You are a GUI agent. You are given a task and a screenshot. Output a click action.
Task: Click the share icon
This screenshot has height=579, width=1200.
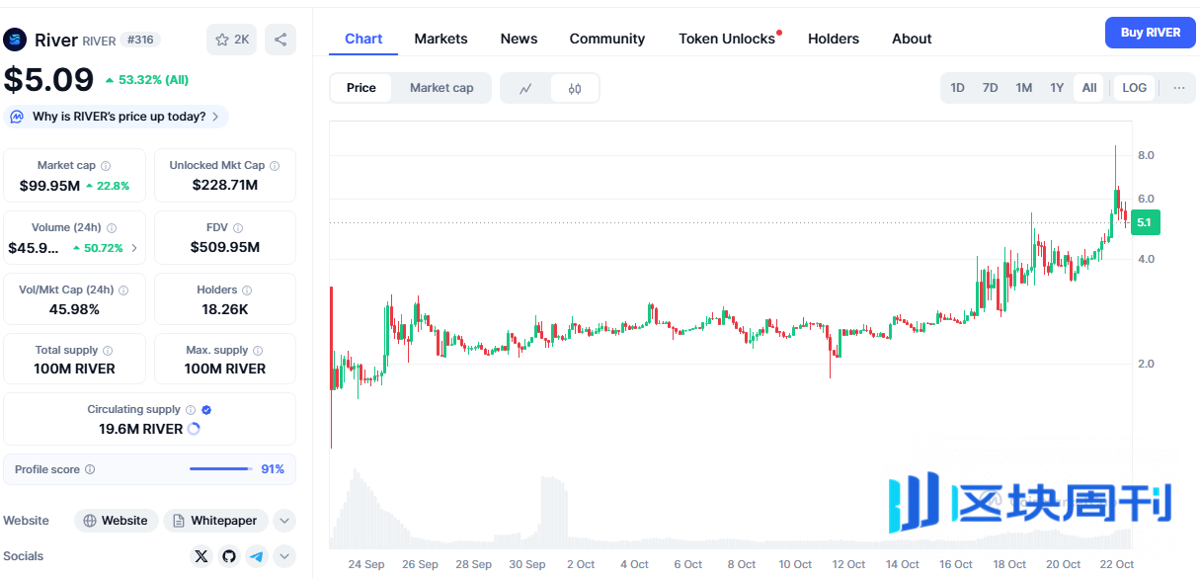pyautogui.click(x=280, y=40)
